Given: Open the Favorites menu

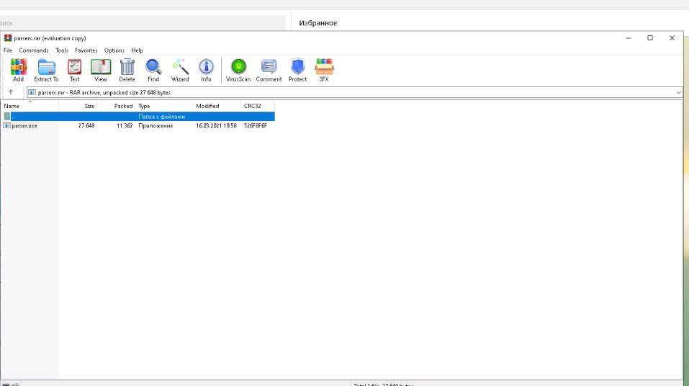Looking at the screenshot, I should click(x=86, y=50).
